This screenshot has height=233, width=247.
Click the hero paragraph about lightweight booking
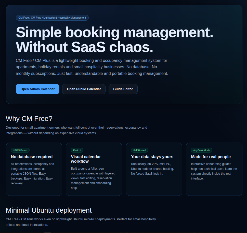tap(92, 67)
